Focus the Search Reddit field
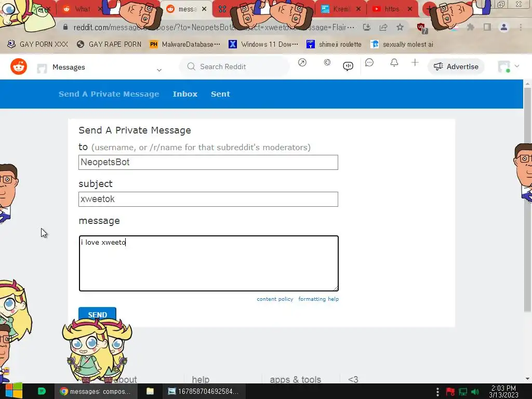The height and width of the screenshot is (399, 532). (234, 66)
